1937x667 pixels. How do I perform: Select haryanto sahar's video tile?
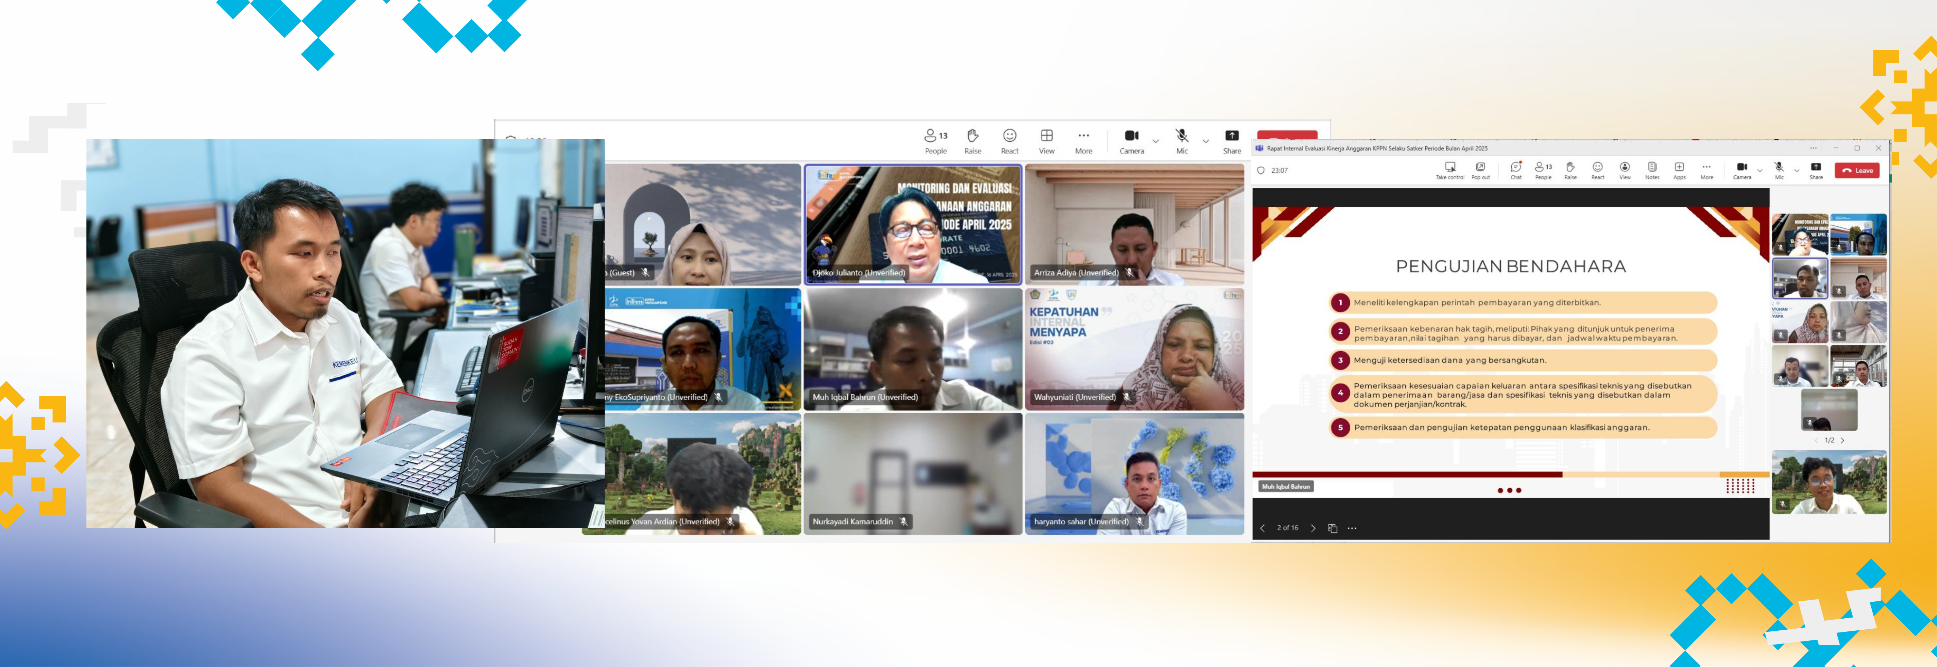(x=1134, y=474)
